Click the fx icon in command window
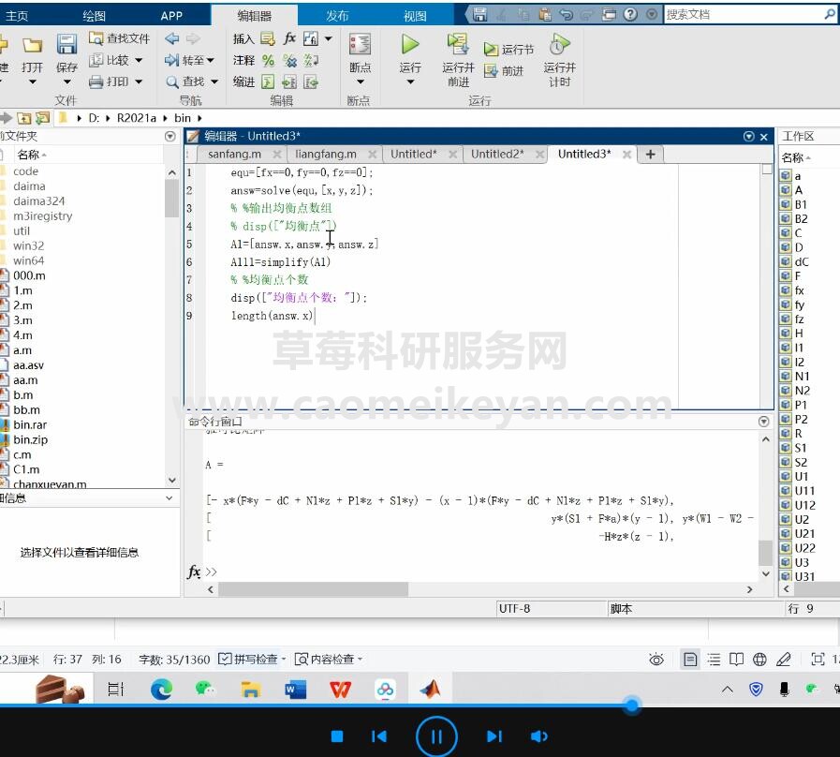 pyautogui.click(x=194, y=571)
